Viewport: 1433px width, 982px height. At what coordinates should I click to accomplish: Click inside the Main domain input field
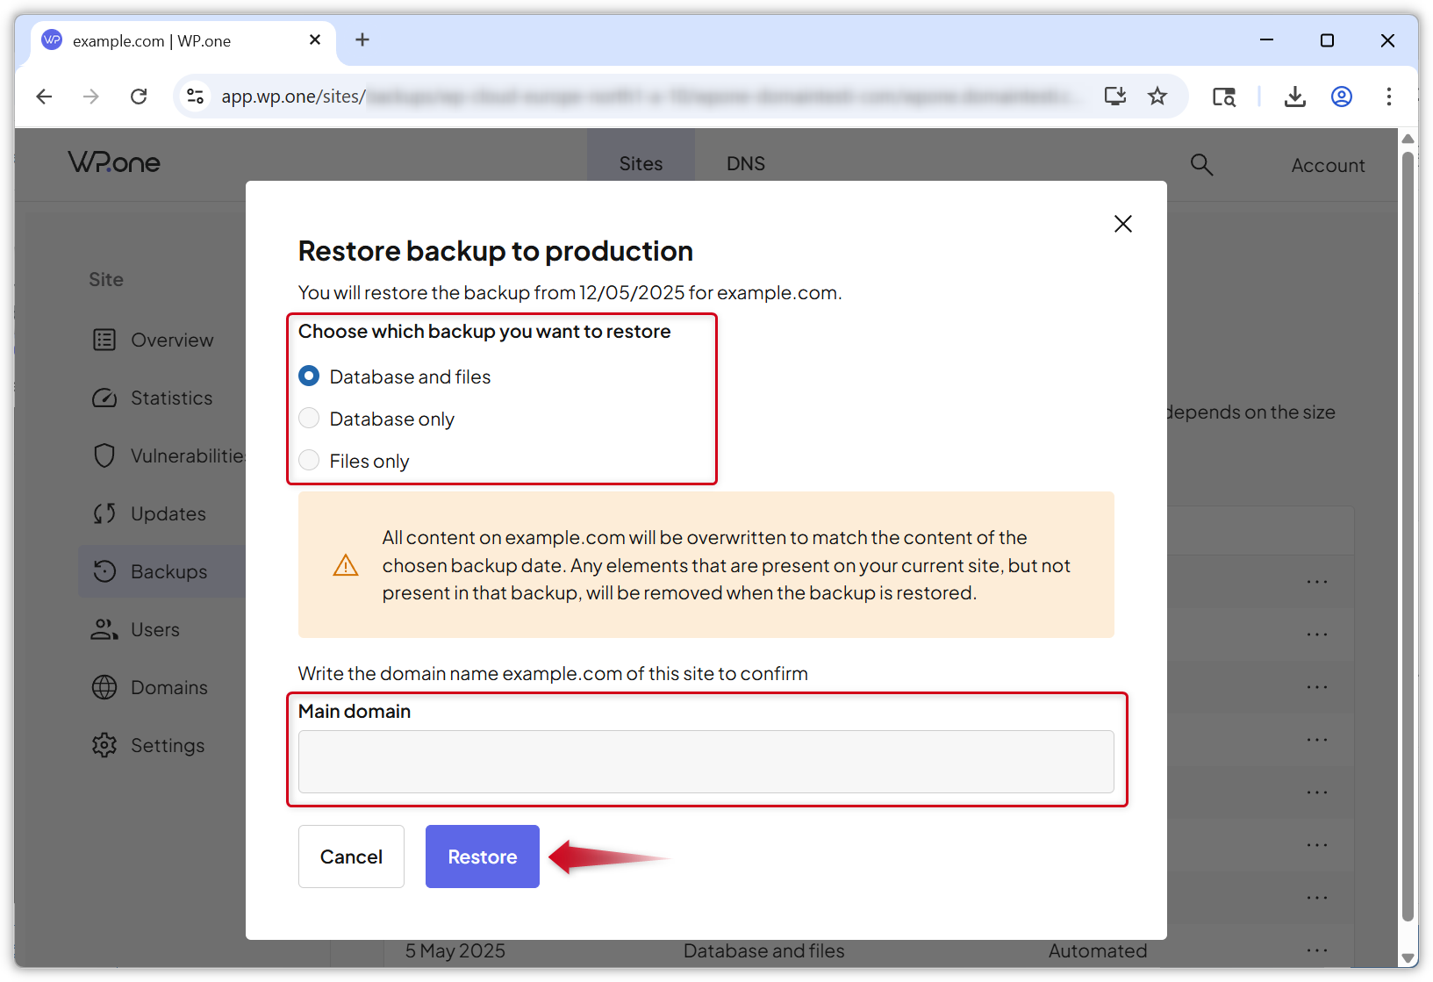pos(706,762)
